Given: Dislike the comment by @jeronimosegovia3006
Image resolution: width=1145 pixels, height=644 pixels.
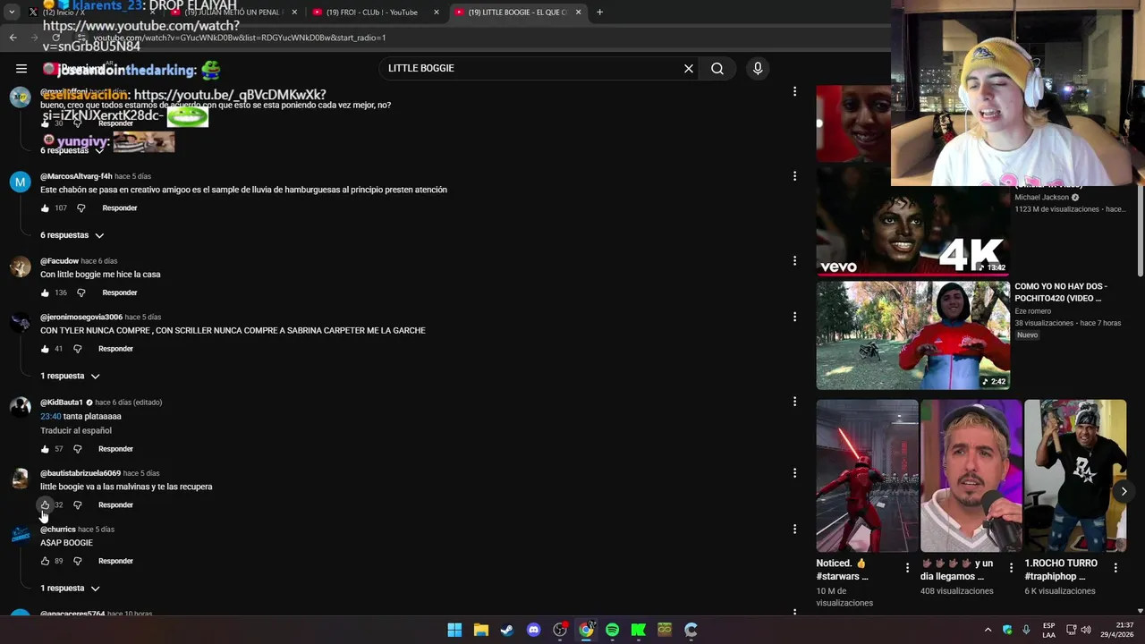Looking at the screenshot, I should 77,349.
